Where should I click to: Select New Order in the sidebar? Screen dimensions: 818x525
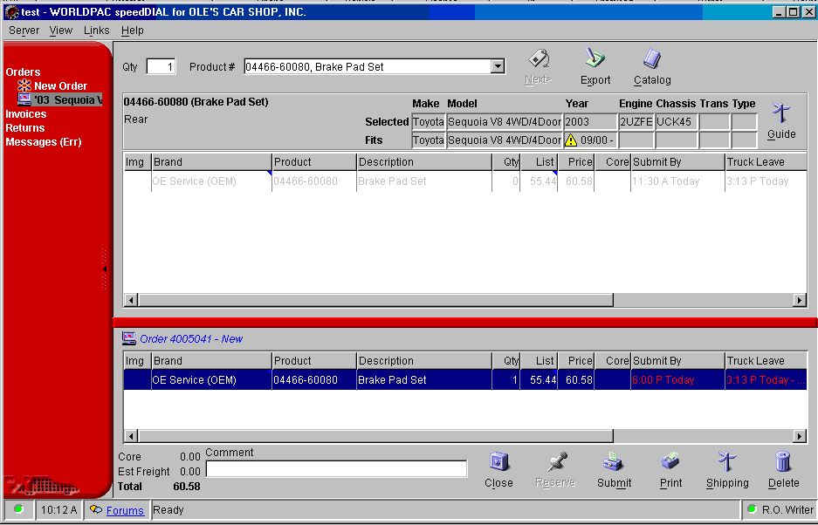[x=60, y=85]
